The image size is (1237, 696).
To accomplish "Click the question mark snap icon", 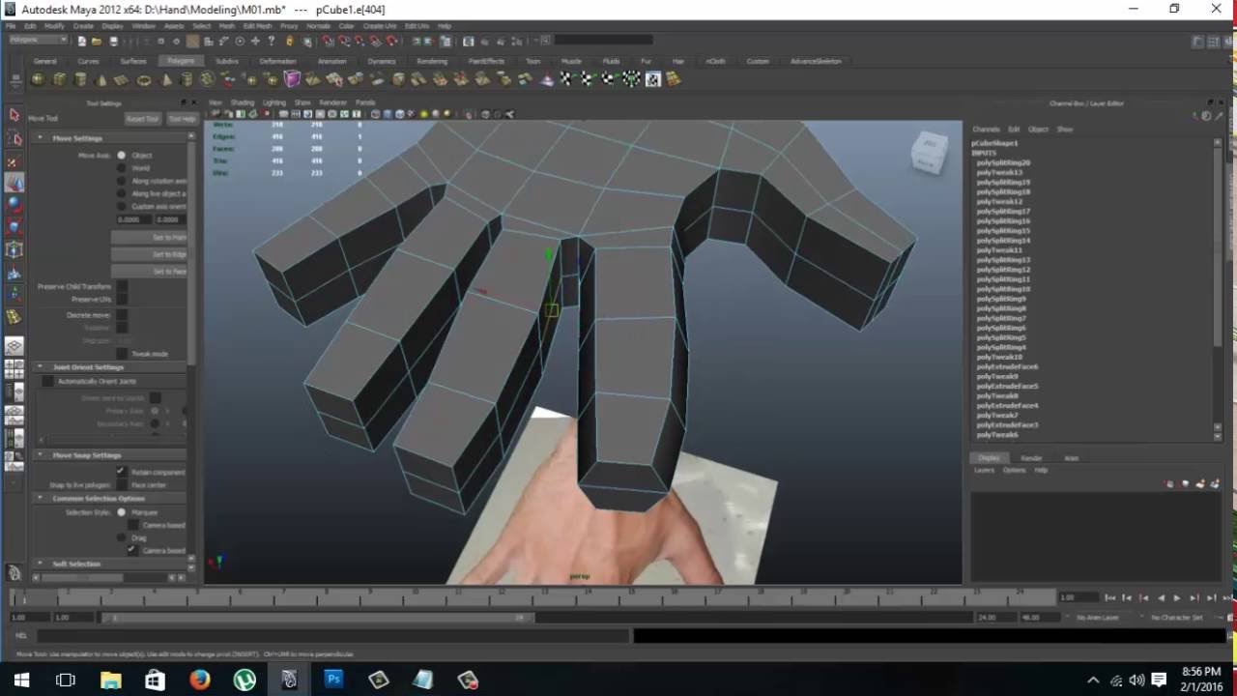I will coord(272,41).
